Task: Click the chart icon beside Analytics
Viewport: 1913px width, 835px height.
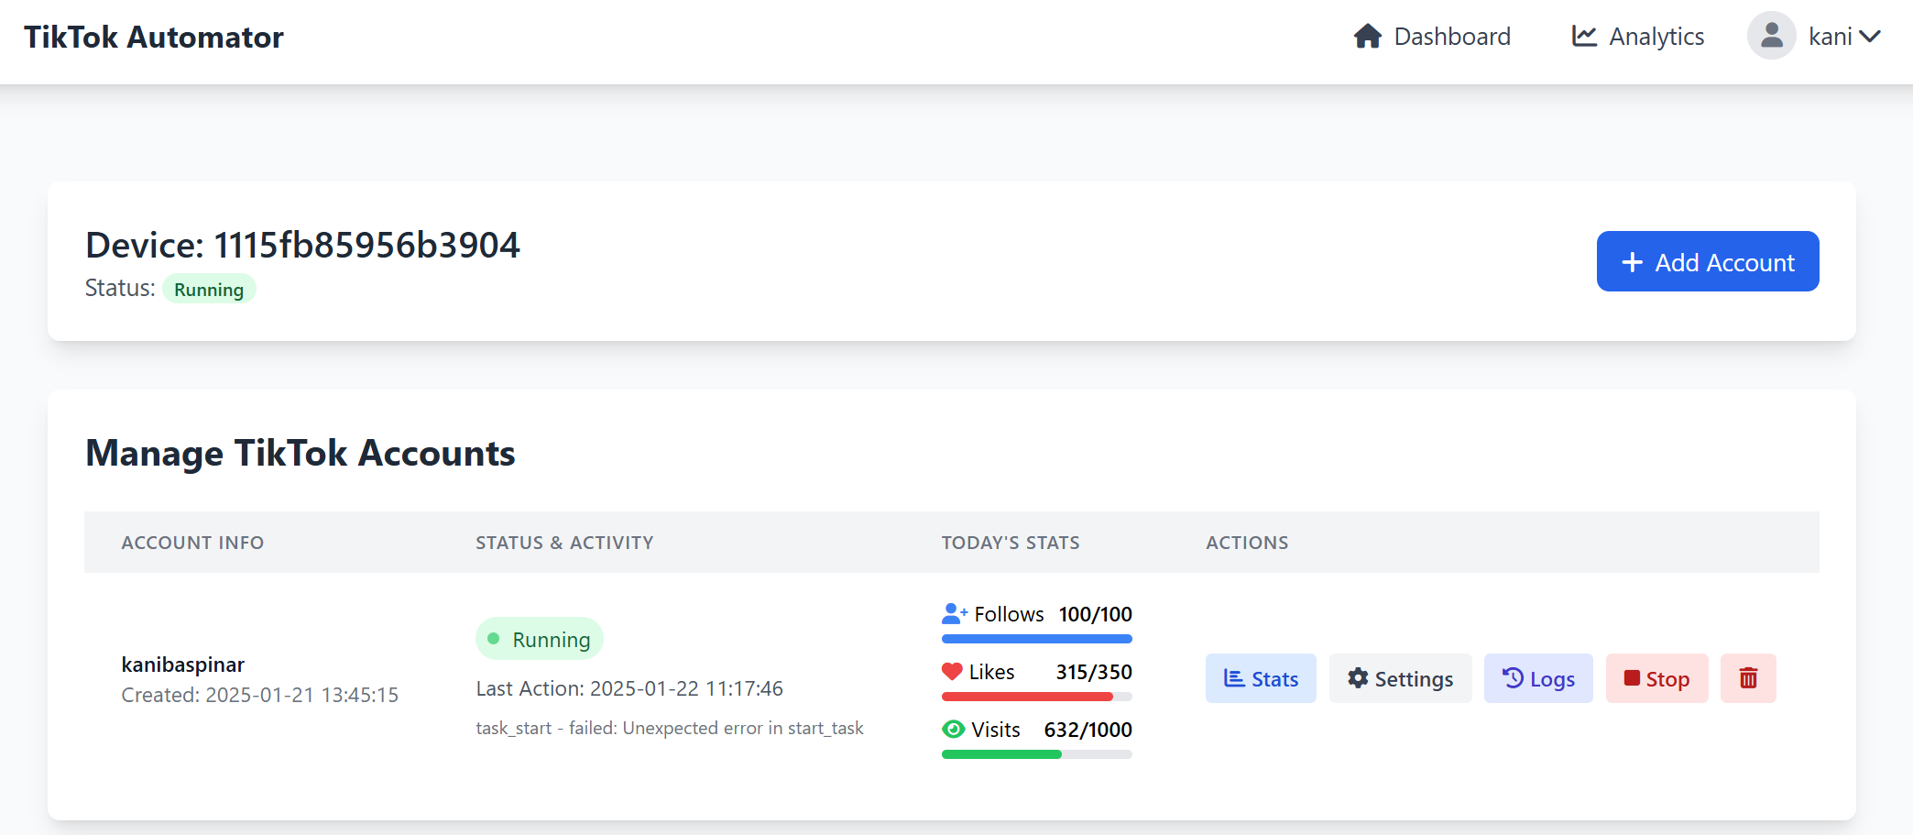Action: 1584,37
